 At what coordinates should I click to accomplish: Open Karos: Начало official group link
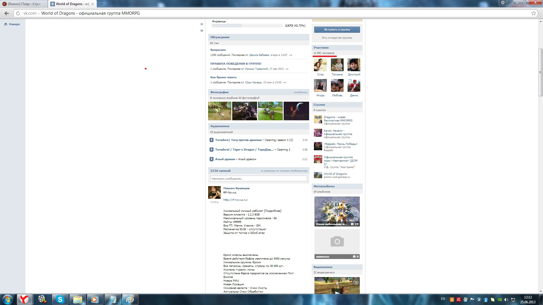coord(338,132)
